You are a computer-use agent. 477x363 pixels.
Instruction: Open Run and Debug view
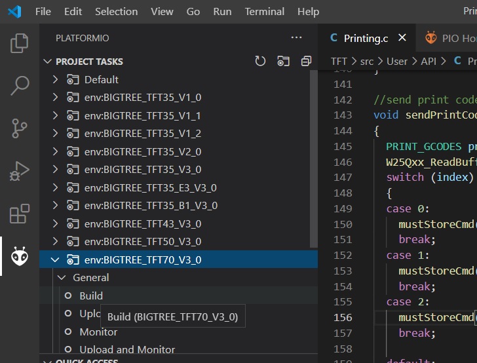(20, 171)
